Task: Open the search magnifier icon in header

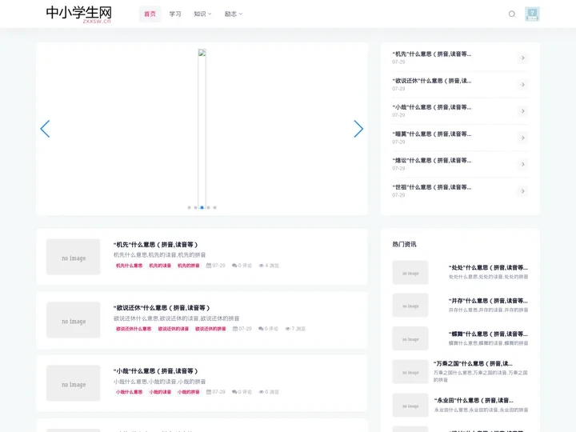Action: pos(512,14)
